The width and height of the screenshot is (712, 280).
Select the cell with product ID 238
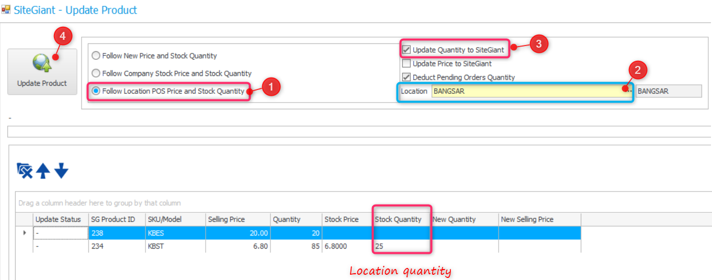pos(117,233)
